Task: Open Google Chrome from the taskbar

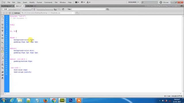Action: (x=54, y=100)
